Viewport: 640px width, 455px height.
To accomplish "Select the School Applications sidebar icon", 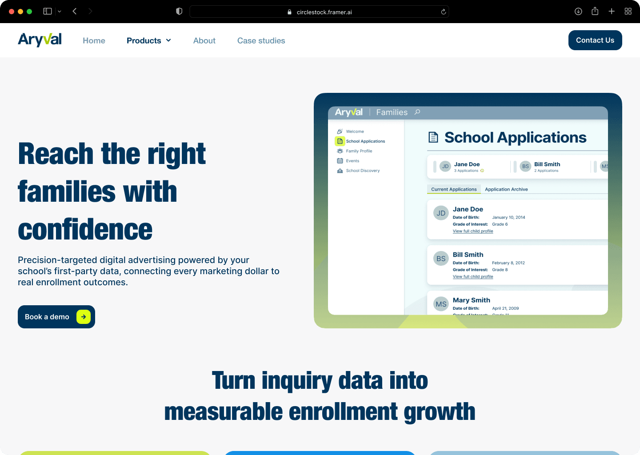I will coord(340,141).
